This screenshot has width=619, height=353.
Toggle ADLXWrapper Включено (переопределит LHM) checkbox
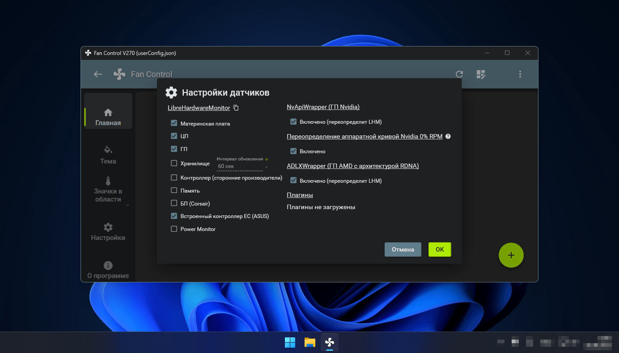293,181
